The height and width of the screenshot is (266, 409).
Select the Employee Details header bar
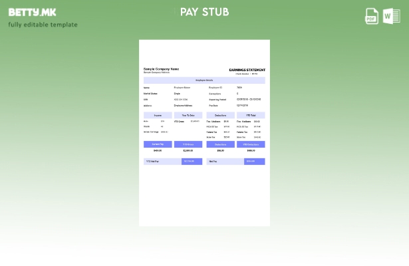[x=204, y=80]
